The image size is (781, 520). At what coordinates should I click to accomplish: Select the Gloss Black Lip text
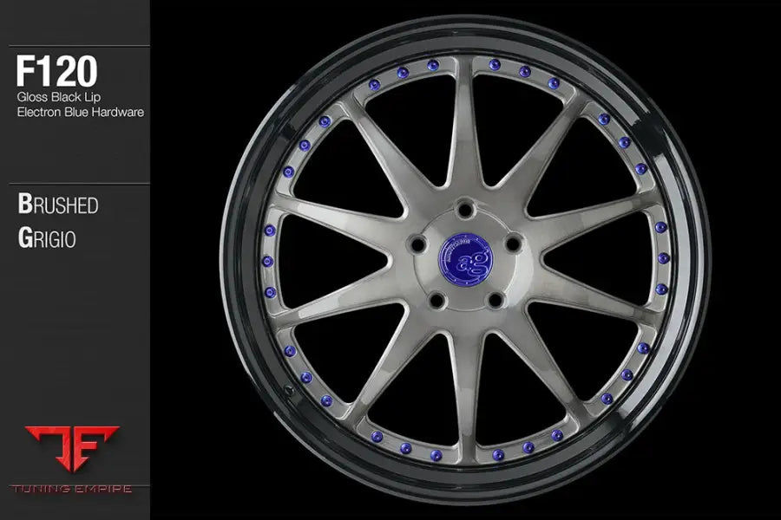[60, 97]
